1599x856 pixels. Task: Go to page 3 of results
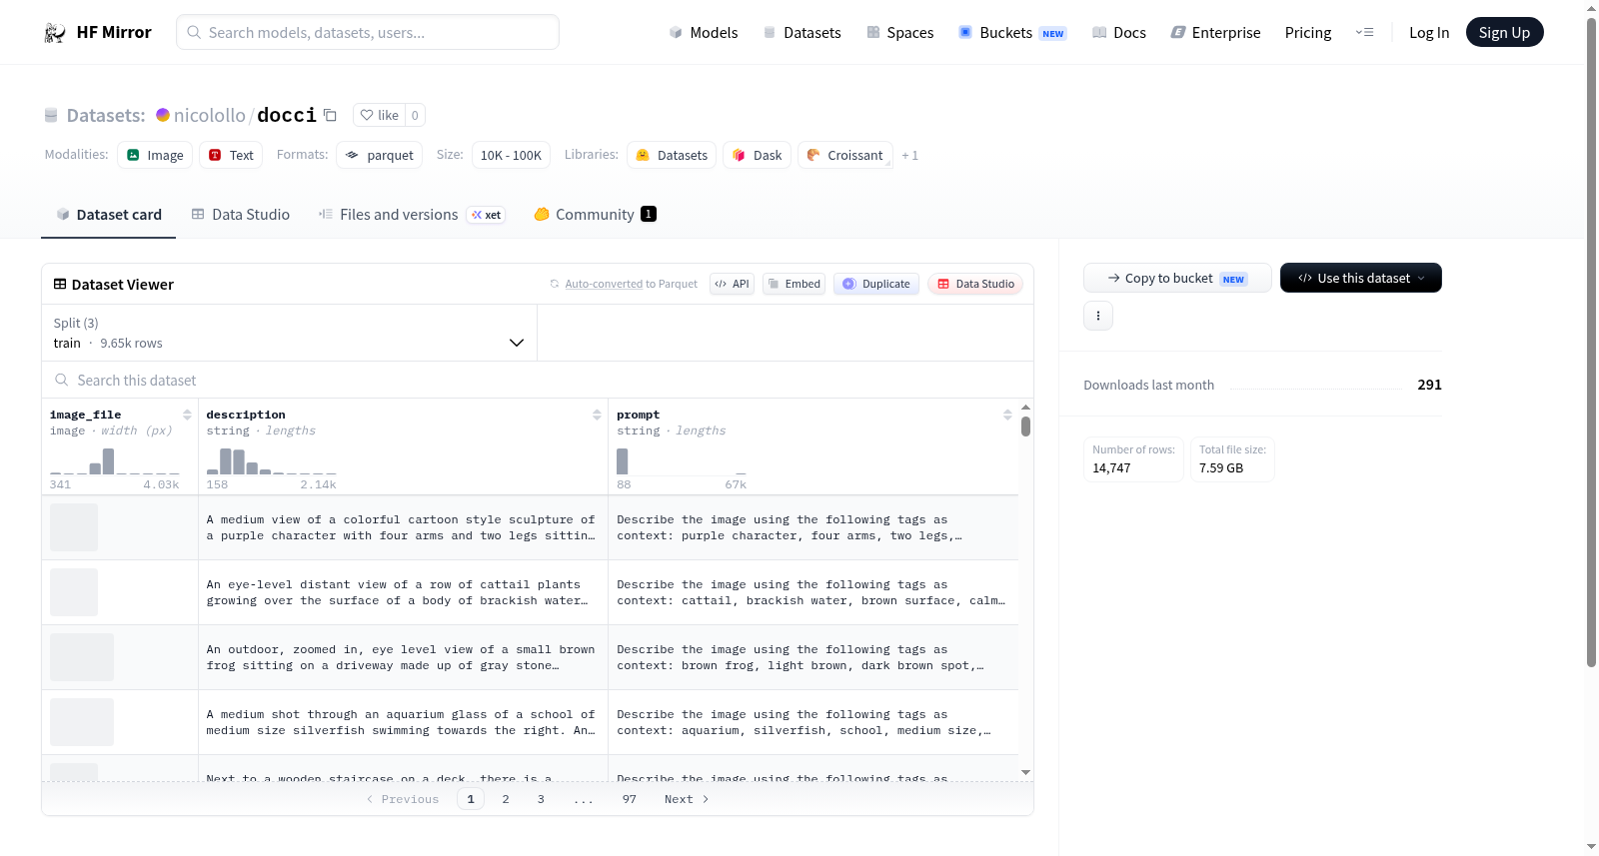tap(541, 799)
